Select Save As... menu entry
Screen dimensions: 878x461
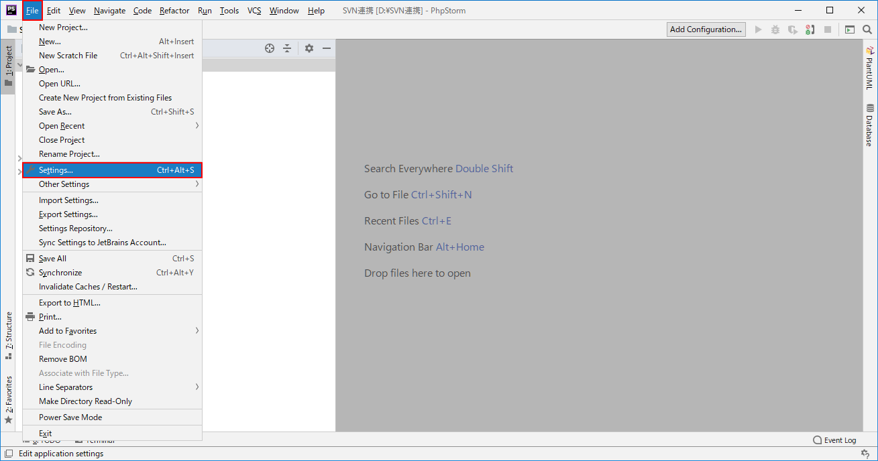(112, 112)
